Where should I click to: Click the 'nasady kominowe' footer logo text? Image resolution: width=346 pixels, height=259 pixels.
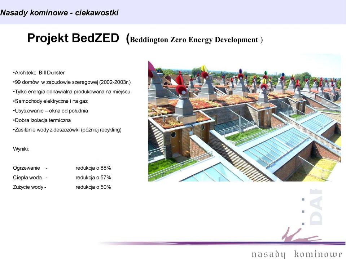297,254
